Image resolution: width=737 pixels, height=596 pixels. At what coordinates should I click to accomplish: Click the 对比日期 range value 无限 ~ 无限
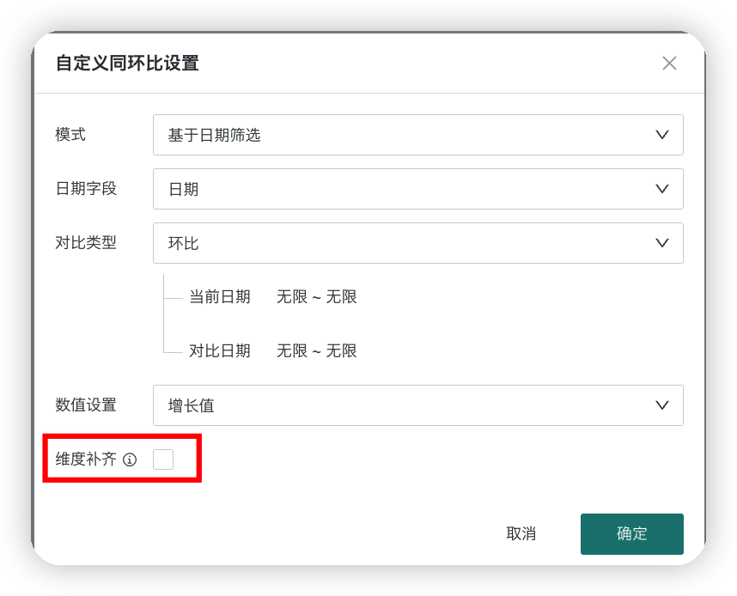(317, 351)
